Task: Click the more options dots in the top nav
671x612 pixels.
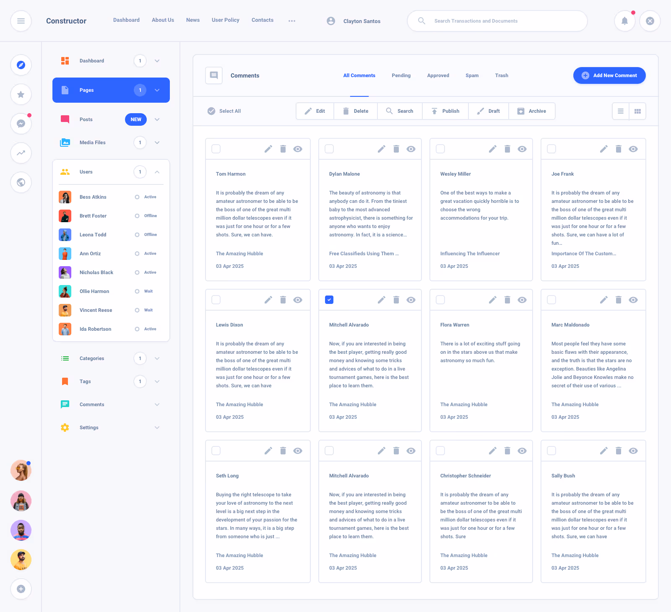Action: pyautogui.click(x=292, y=21)
